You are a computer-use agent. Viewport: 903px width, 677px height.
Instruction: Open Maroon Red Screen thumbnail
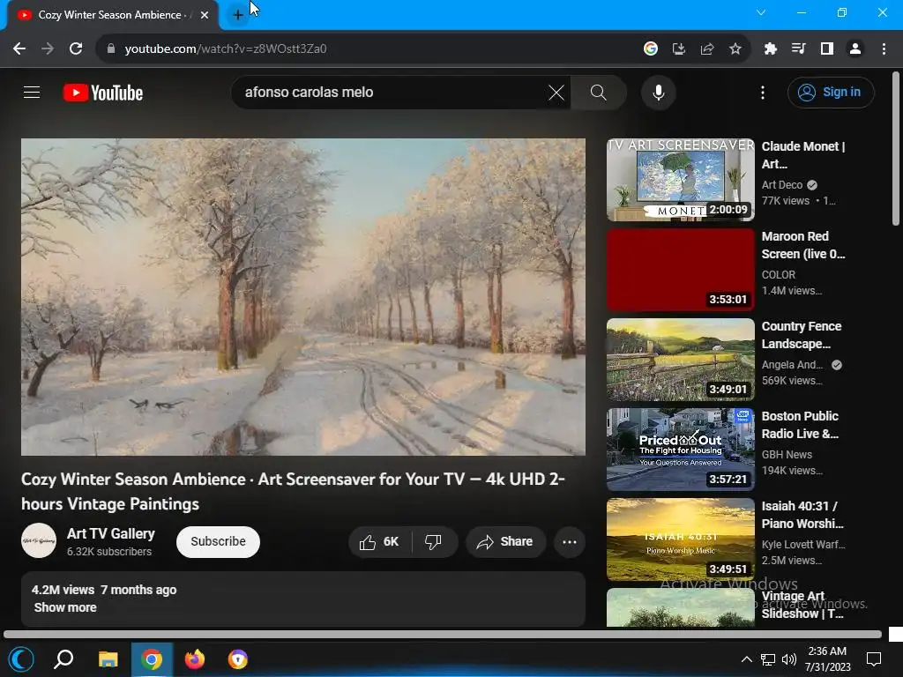coord(680,270)
